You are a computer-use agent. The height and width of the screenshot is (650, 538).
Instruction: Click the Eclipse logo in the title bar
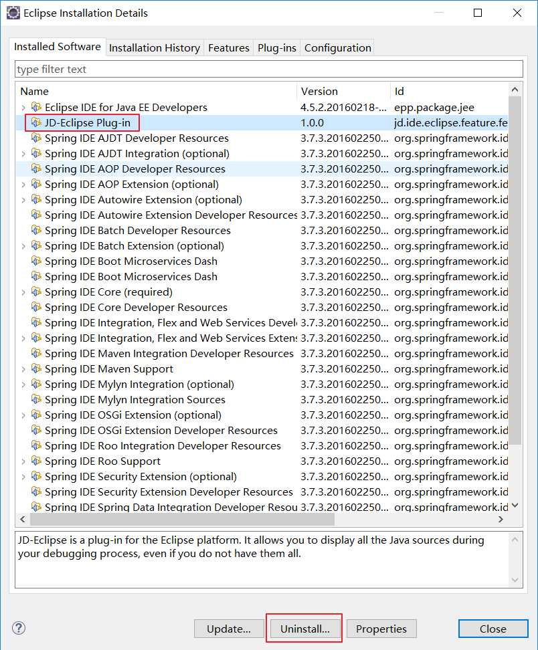pos(13,13)
